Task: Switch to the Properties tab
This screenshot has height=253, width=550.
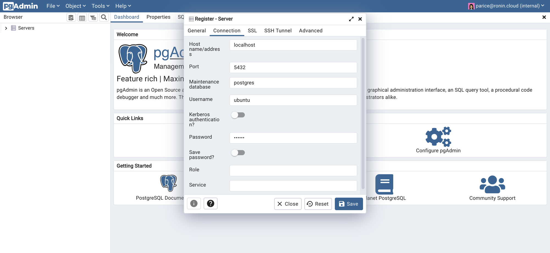Action: tap(158, 17)
